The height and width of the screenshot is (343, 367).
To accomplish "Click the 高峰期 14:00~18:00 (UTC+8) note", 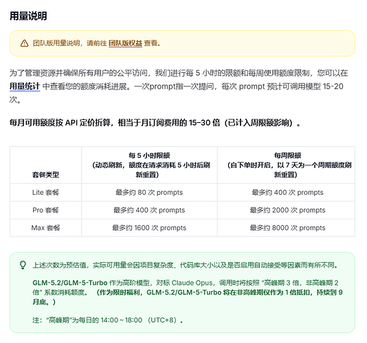I will coord(108,320).
